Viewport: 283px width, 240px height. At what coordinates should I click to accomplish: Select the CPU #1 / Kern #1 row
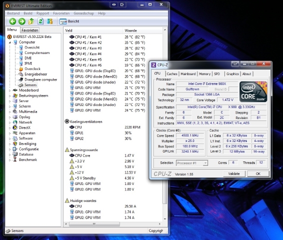pos(107,37)
